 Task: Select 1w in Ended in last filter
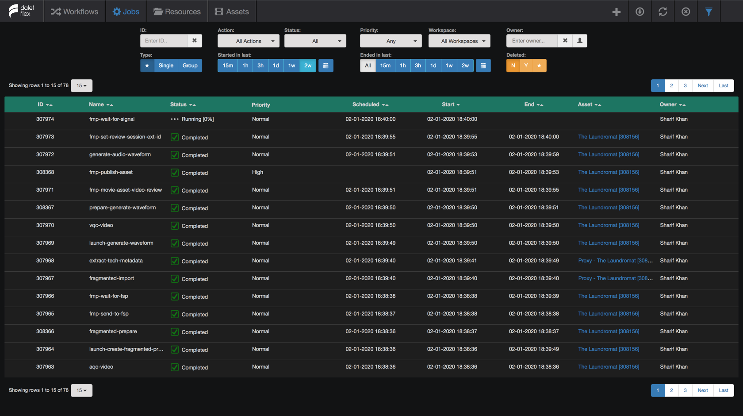449,65
